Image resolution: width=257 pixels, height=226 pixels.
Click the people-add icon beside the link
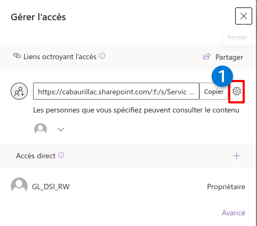19,91
